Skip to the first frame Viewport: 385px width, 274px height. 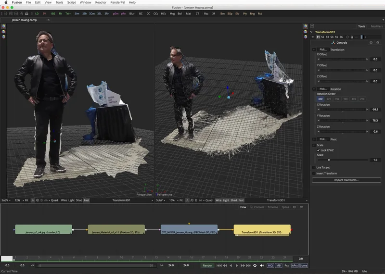coord(219,265)
